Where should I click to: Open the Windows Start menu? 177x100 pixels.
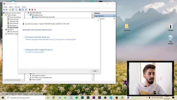point(3,97)
